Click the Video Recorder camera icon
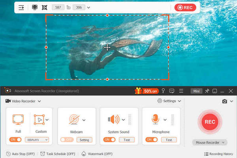This screenshot has height=158, width=237. coord(8,101)
